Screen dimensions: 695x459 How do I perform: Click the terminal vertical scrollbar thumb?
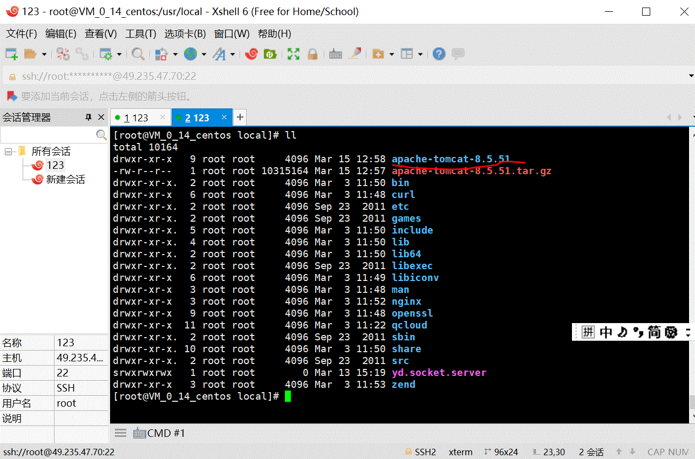coord(691,402)
